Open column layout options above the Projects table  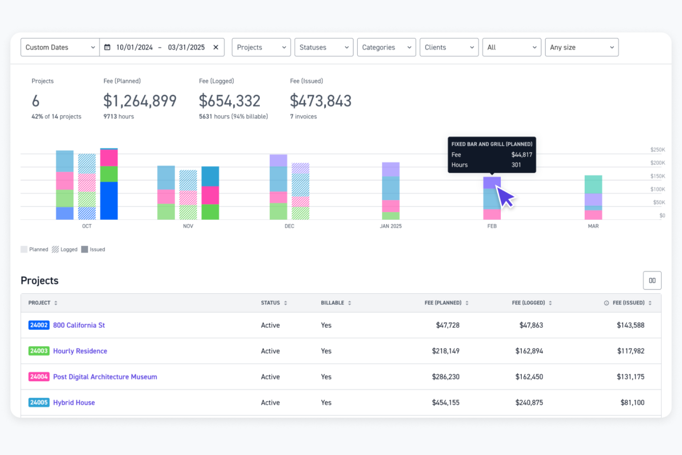[652, 280]
